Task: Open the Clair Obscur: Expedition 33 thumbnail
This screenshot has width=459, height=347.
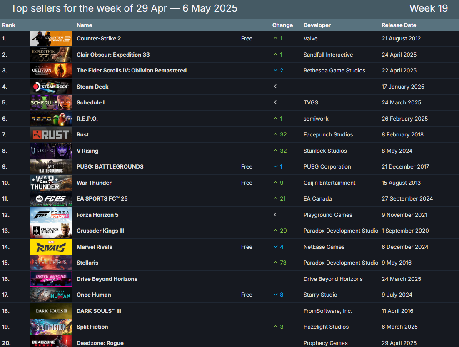Action: click(x=51, y=55)
